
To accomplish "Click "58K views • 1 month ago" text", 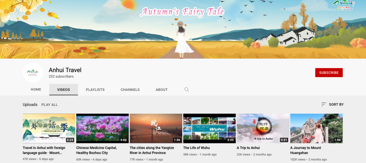I will click(200, 154).
